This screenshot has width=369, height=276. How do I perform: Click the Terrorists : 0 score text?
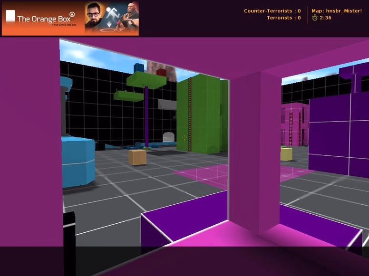pyautogui.click(x=284, y=18)
